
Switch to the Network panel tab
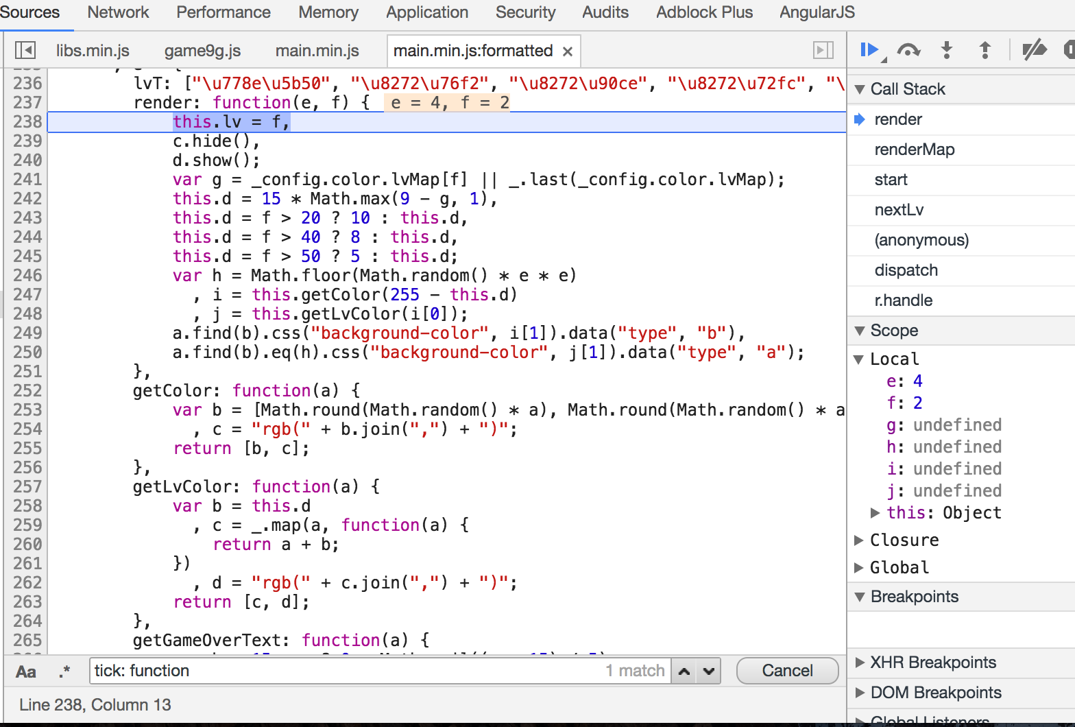(x=118, y=12)
